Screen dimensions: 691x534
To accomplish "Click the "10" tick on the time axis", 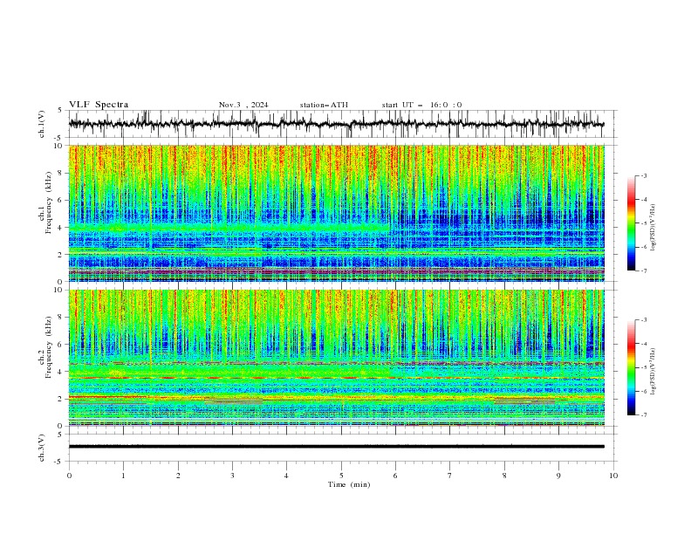I will pos(613,476).
